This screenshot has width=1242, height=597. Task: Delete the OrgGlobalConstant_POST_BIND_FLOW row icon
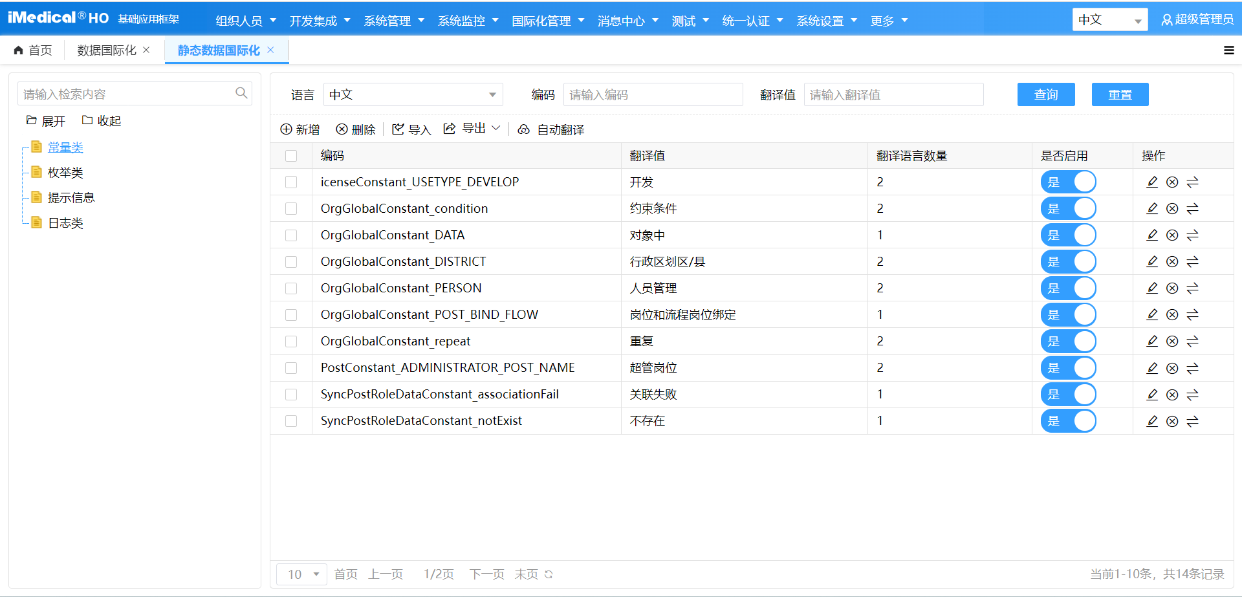coord(1172,315)
